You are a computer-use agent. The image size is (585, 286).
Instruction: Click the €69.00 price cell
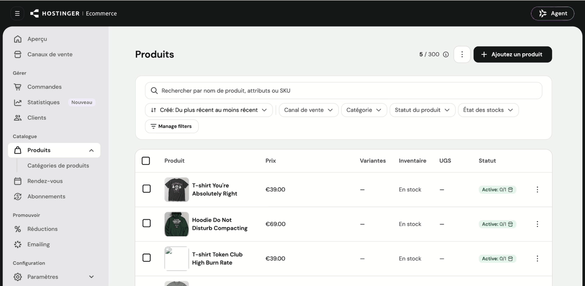tap(276, 224)
